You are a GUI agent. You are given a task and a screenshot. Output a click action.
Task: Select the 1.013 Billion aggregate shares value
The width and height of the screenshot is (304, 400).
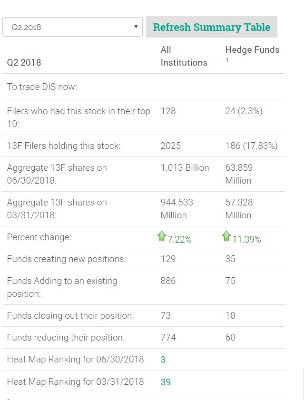coord(185,168)
